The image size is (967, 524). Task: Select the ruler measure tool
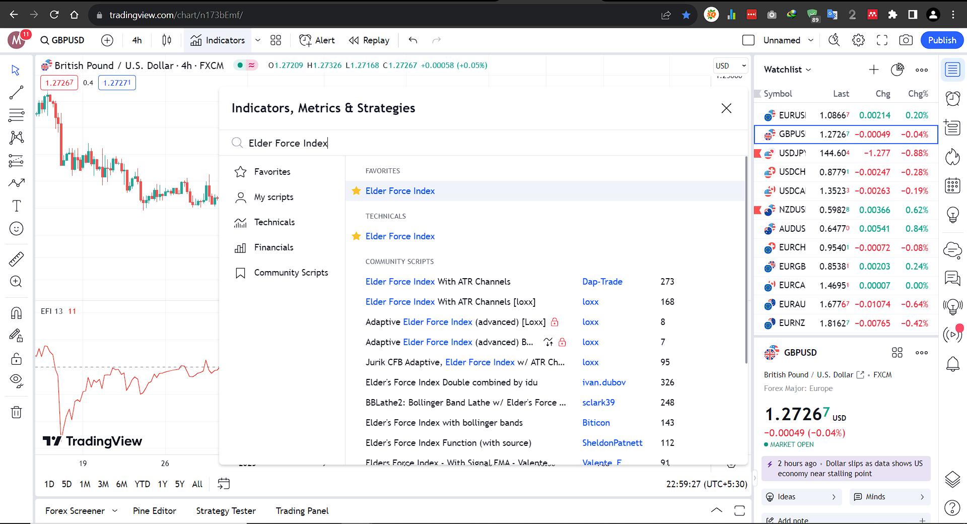(16, 259)
